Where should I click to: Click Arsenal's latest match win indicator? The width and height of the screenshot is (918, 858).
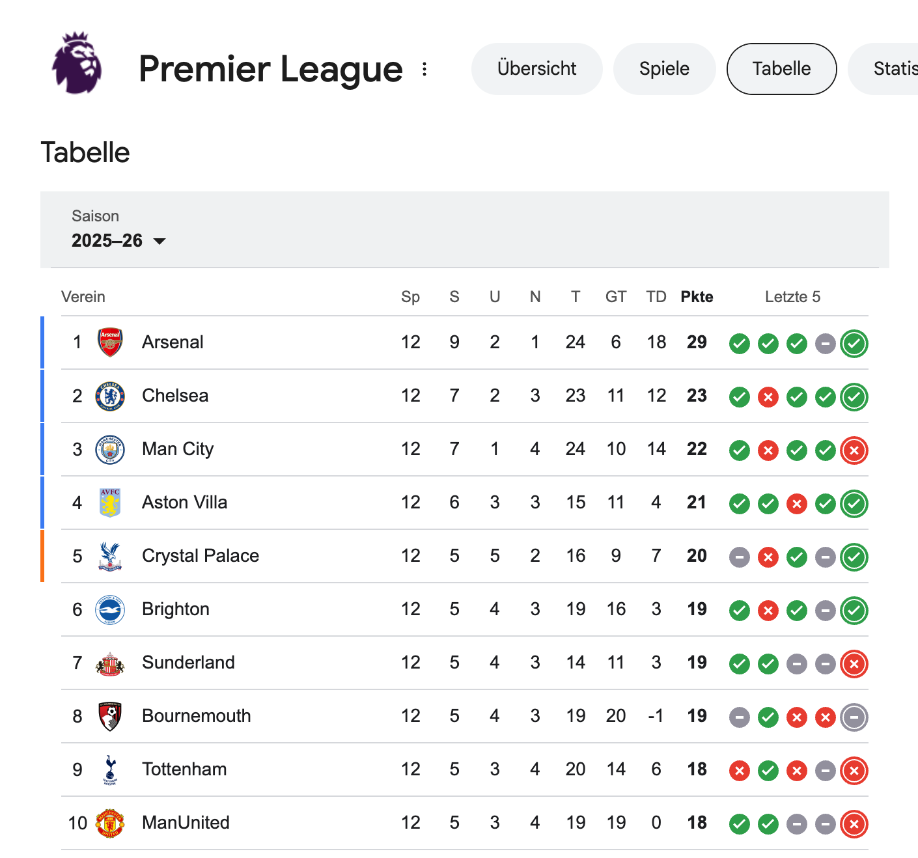point(854,343)
